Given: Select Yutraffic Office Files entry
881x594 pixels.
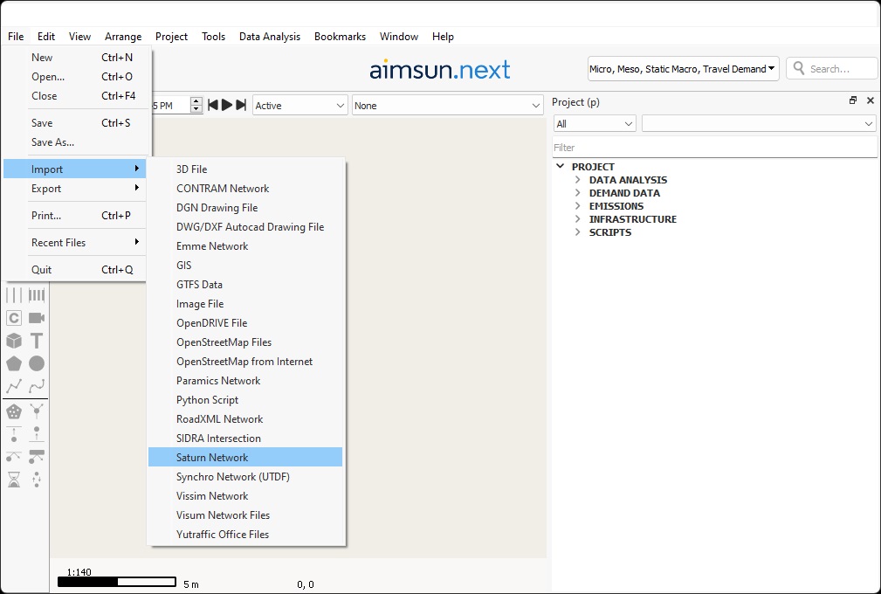Looking at the screenshot, I should pyautogui.click(x=245, y=534).
